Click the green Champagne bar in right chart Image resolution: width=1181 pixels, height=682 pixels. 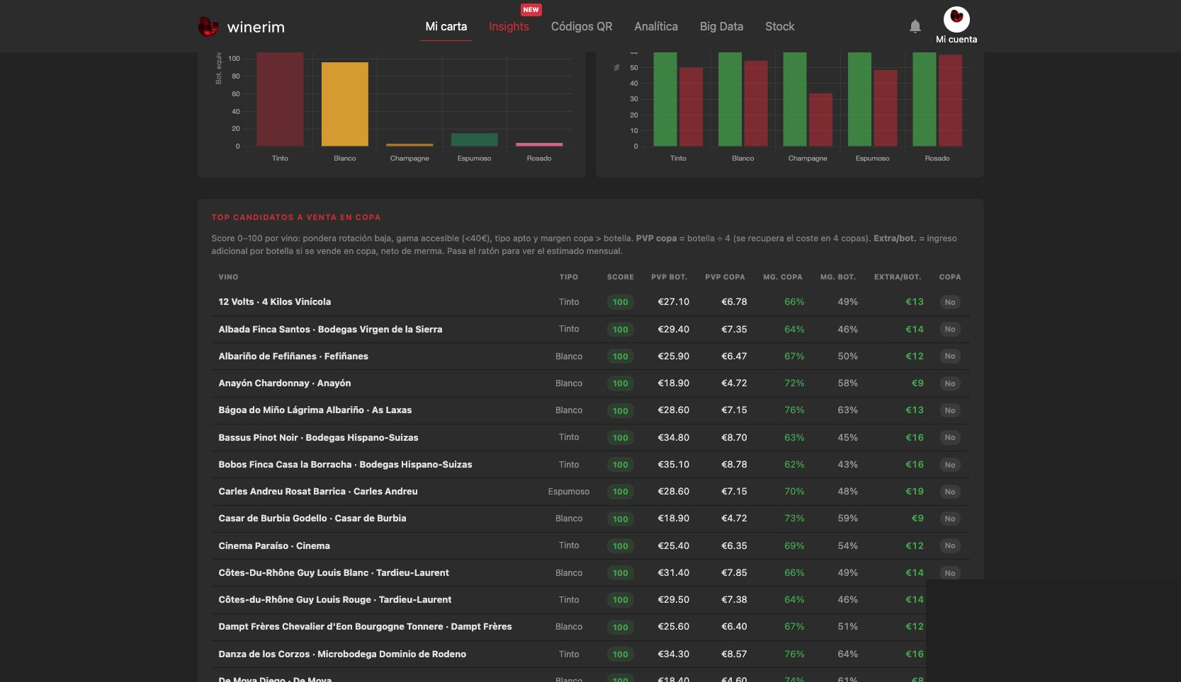795,99
